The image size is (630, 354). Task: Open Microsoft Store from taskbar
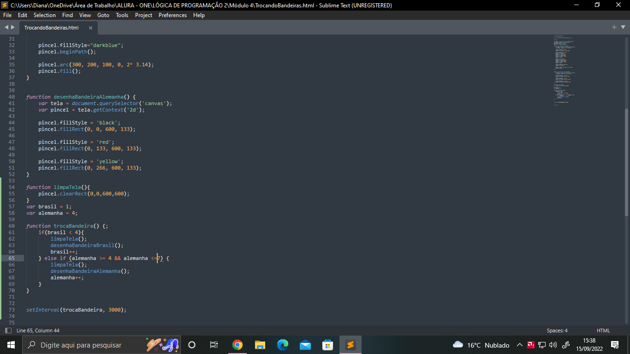click(x=328, y=345)
